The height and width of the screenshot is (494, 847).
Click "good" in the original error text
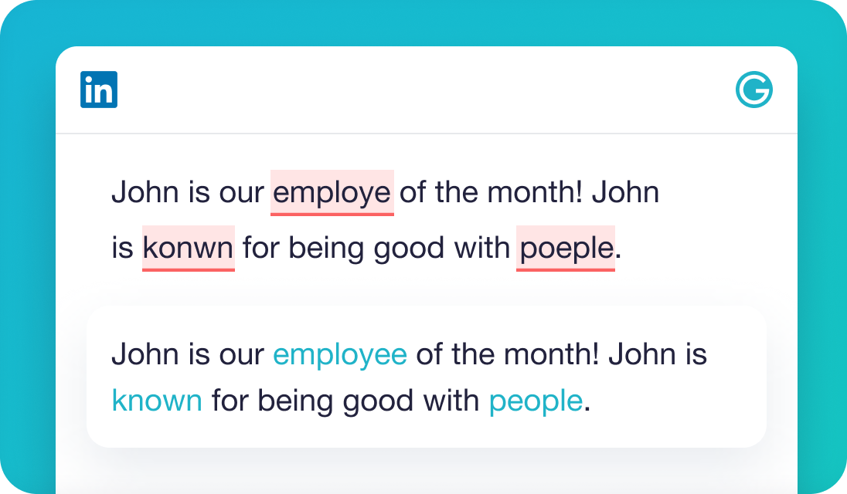click(x=410, y=248)
